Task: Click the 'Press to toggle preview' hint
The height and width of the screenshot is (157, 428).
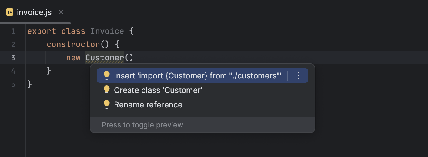Action: [x=142, y=125]
